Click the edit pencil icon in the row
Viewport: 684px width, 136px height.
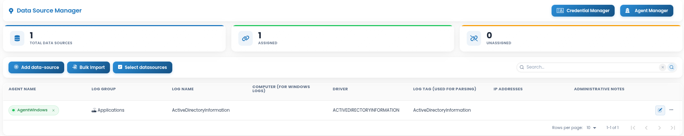[660, 110]
